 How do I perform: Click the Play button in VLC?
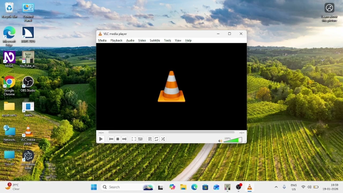coord(101,139)
